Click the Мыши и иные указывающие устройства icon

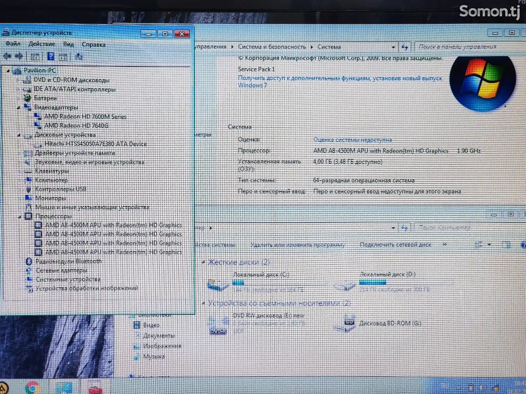click(29, 207)
